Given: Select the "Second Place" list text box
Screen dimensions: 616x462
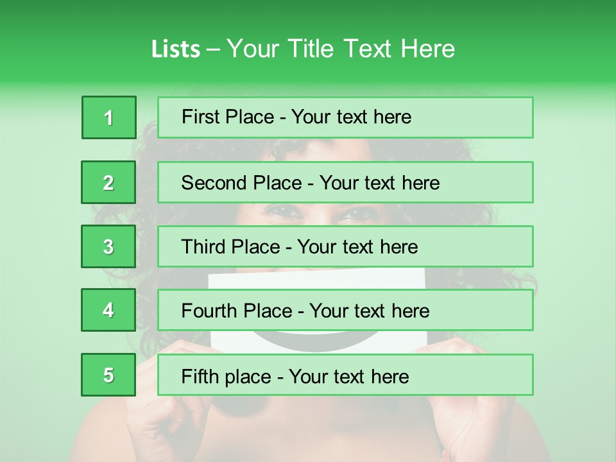Looking at the screenshot, I should (345, 182).
